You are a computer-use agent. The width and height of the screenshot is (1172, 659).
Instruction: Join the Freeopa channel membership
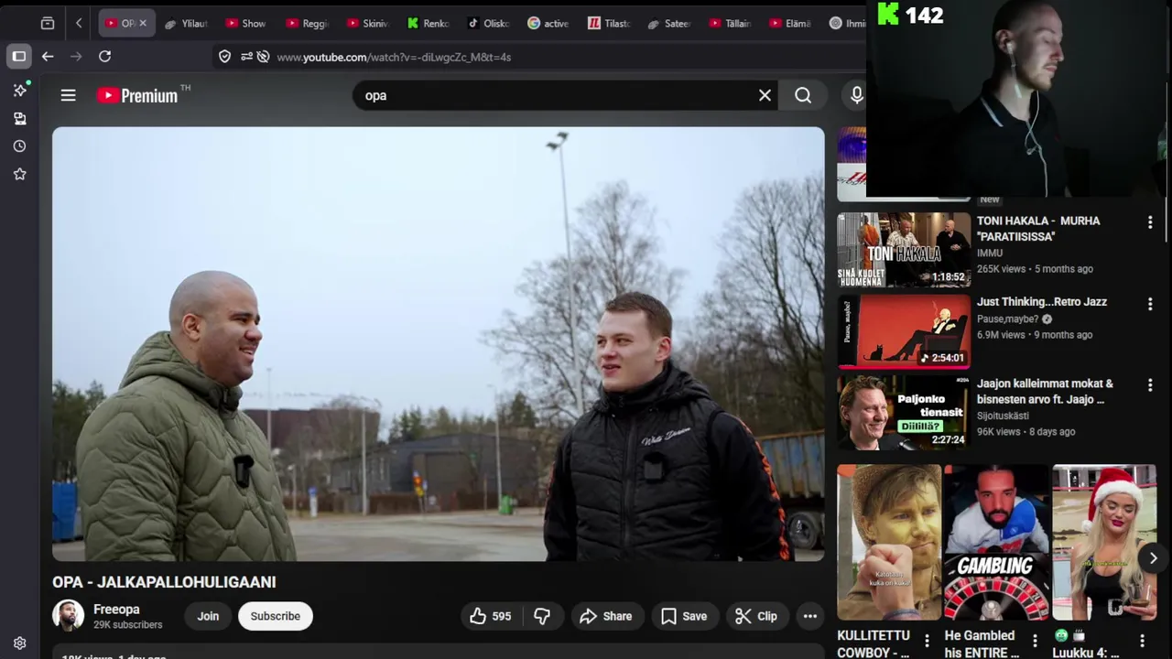click(208, 616)
